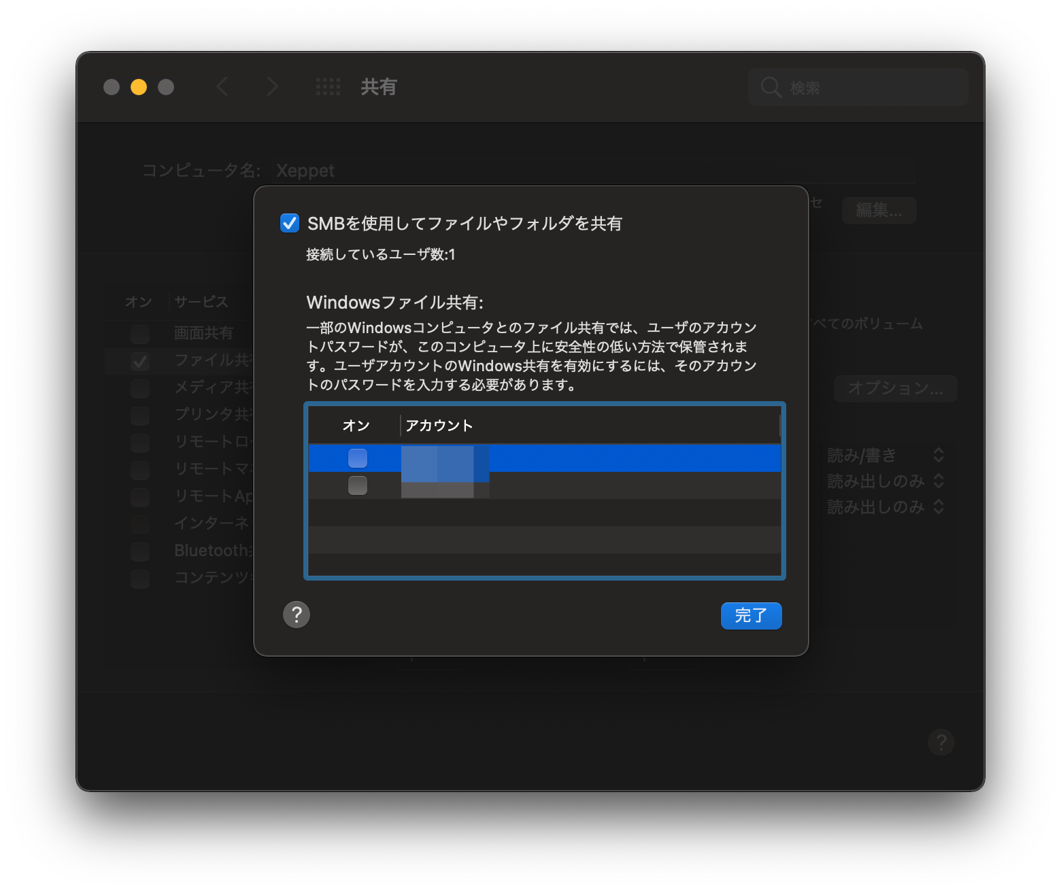The width and height of the screenshot is (1061, 892).
Task: Enable the second account row's On checkbox
Action: pyautogui.click(x=358, y=485)
